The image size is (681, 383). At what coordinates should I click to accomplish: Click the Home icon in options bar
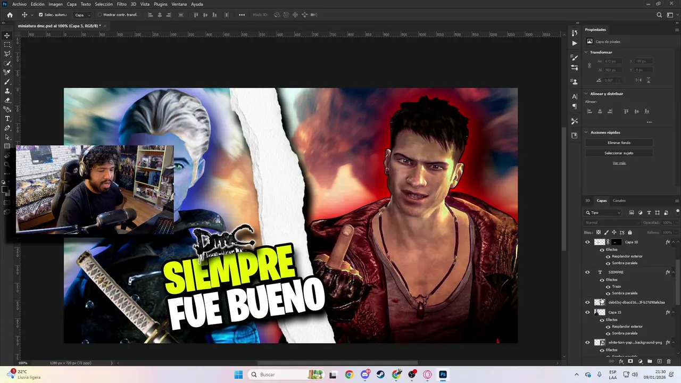(10, 15)
